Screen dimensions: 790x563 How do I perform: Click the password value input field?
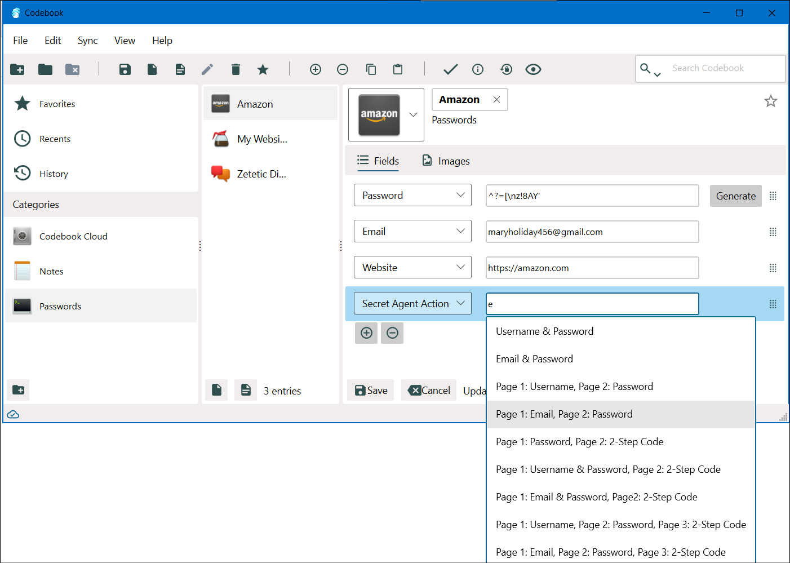[592, 196]
